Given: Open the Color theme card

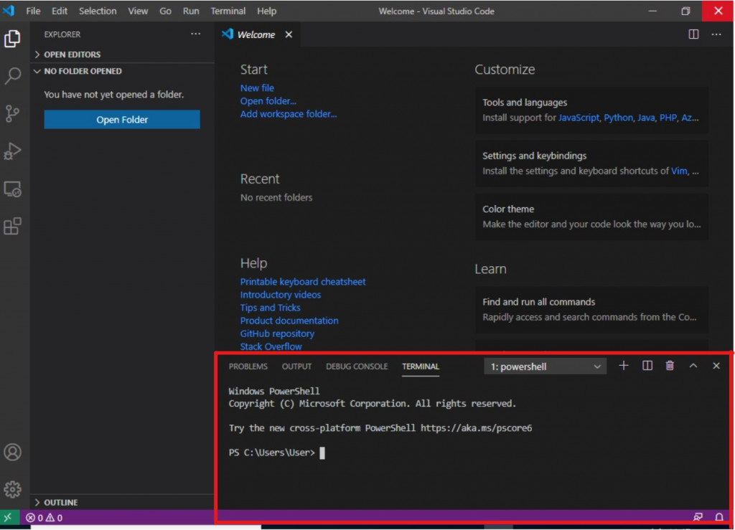Looking at the screenshot, I should (x=591, y=217).
